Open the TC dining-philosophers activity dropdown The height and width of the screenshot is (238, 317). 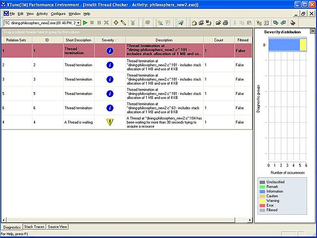pyautogui.click(x=79, y=23)
